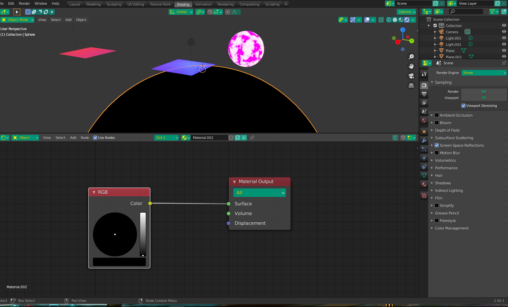The width and height of the screenshot is (508, 307).
Task: Open the viewport Add menu
Action: coord(68,20)
